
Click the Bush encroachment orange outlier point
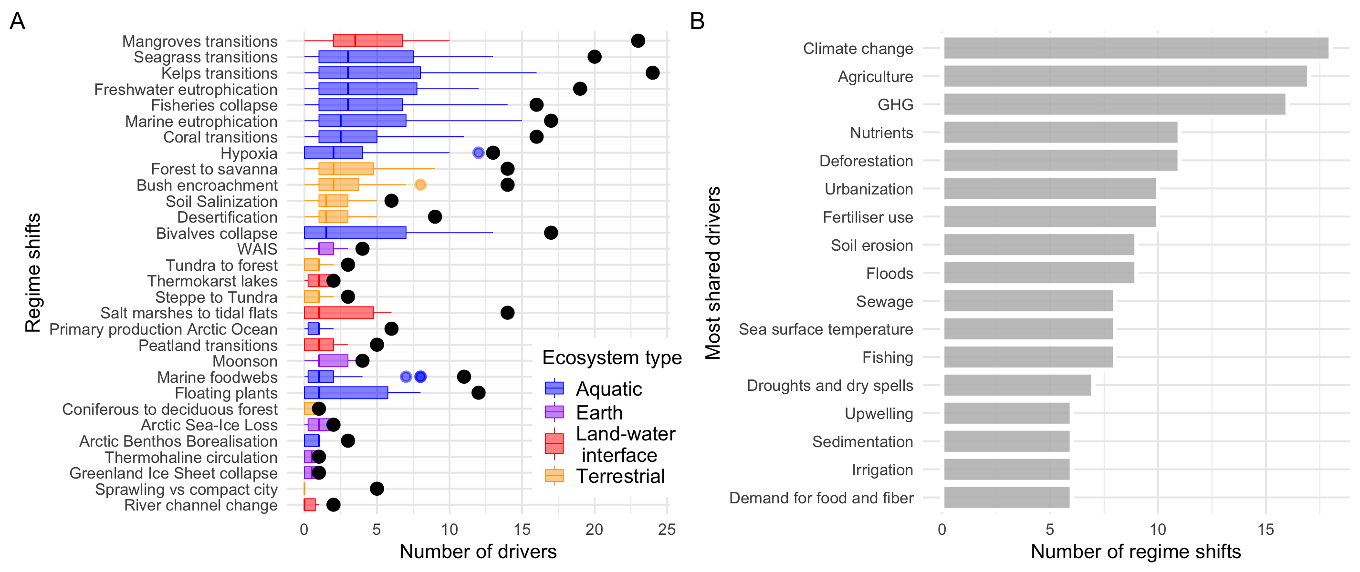tap(420, 184)
